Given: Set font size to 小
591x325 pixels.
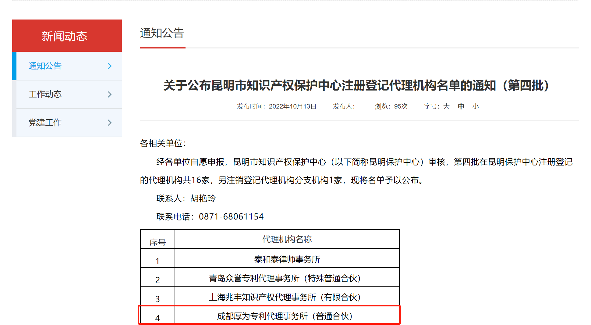Looking at the screenshot, I should [476, 106].
